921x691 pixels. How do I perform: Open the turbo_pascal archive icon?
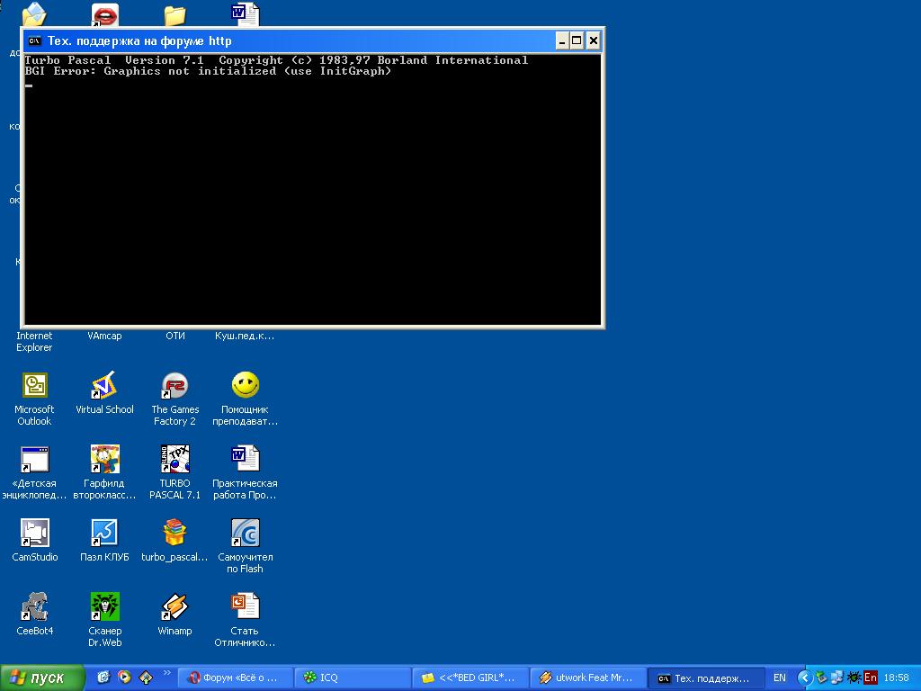174,534
